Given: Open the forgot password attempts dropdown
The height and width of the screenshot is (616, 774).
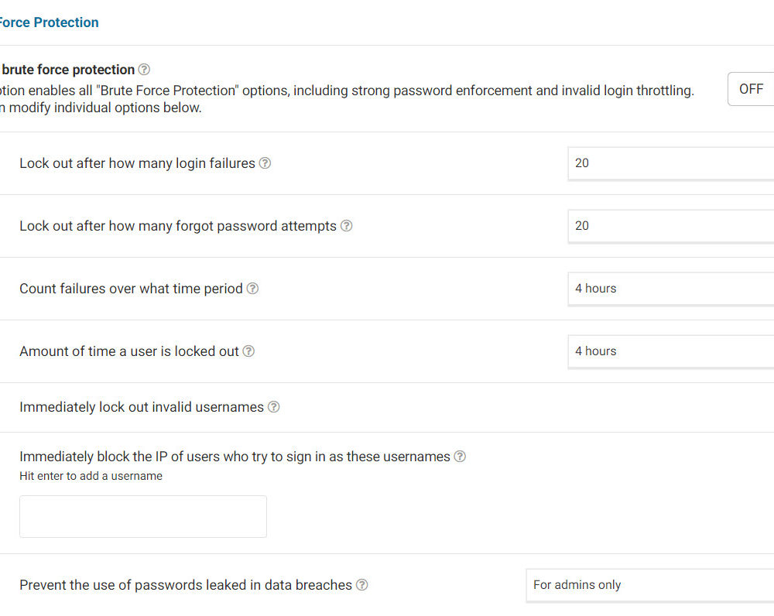Looking at the screenshot, I should click(x=670, y=226).
